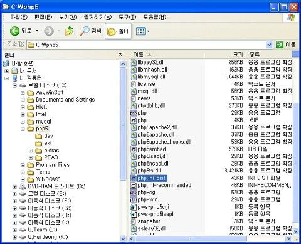The image size is (301, 244).
Task: Expand the AnyWinSoft folder node
Action: [23, 93]
